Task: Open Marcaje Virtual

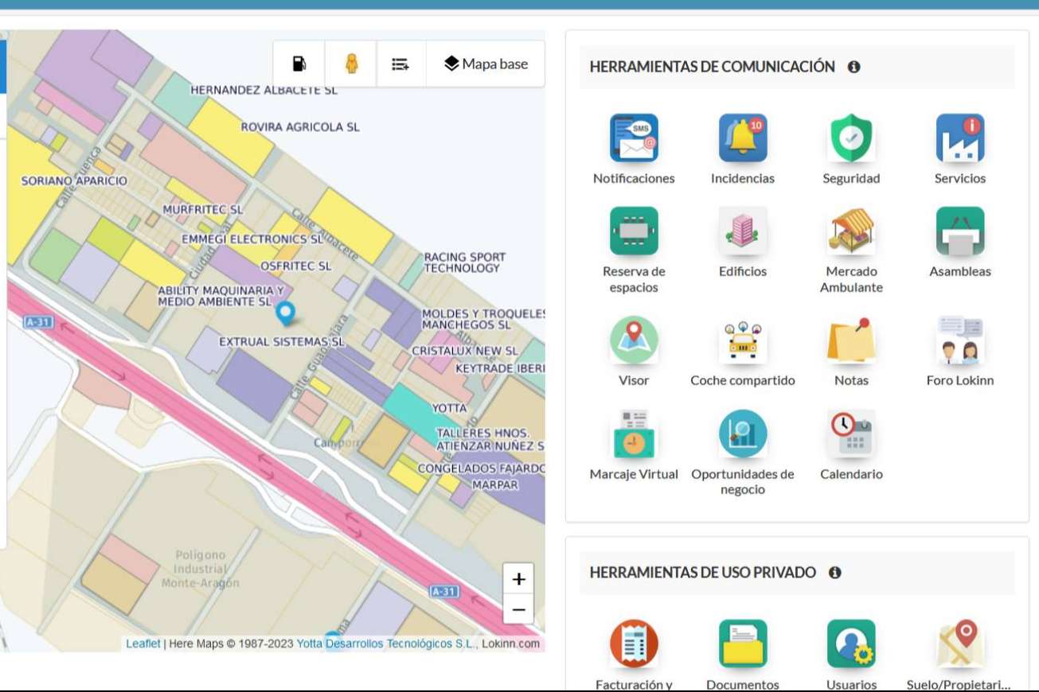Action: point(634,434)
